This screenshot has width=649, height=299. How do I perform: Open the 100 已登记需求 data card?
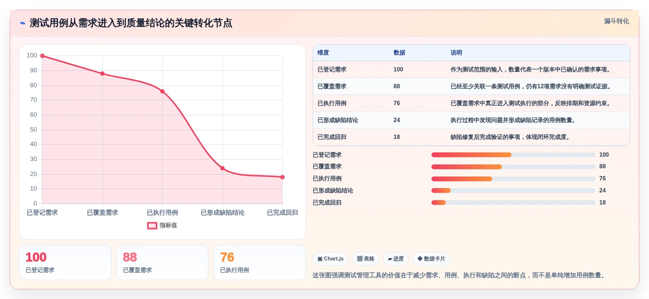click(x=65, y=262)
